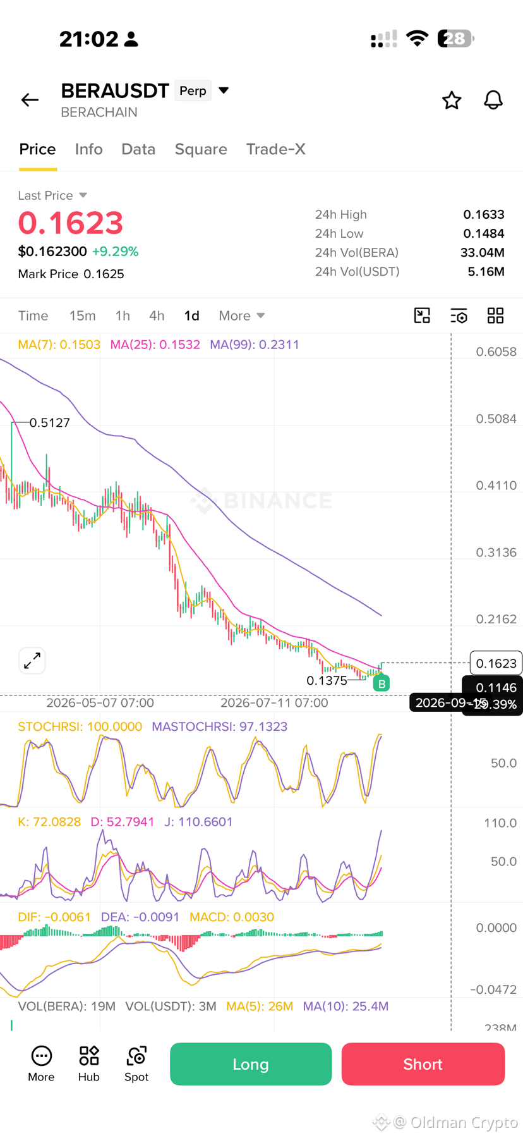Open the Last Price type dropdown

click(83, 195)
